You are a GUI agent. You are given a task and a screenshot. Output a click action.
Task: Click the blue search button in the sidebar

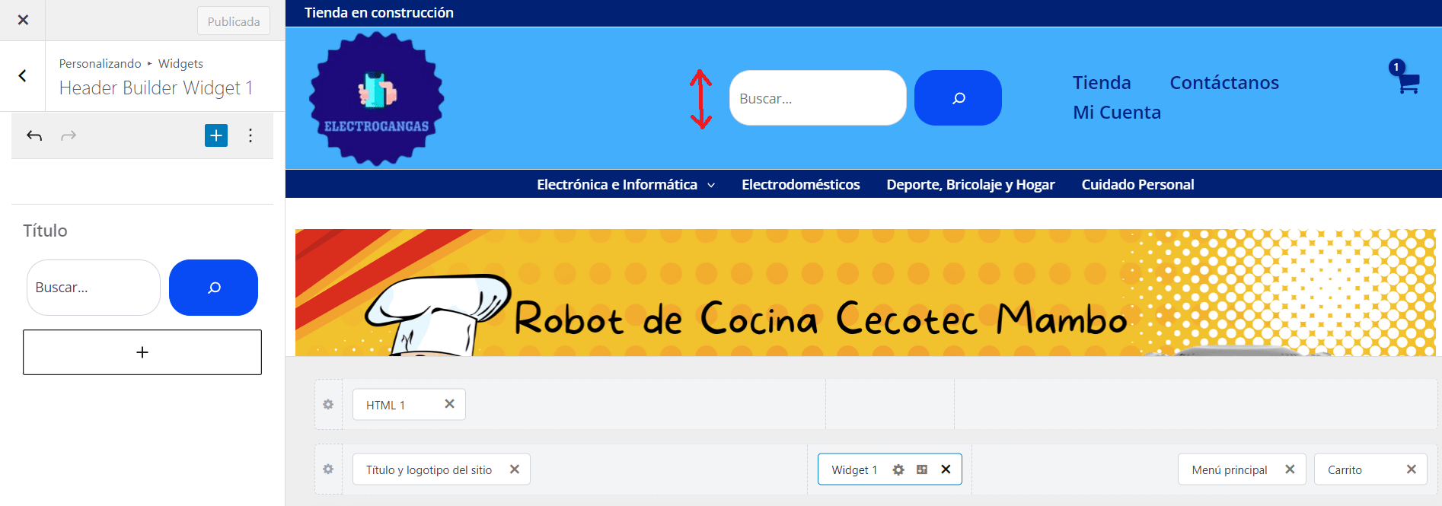pos(213,288)
